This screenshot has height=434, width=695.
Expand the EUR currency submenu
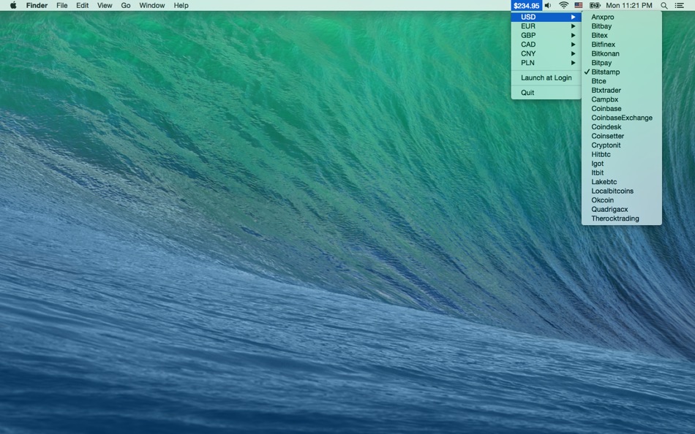coord(546,26)
